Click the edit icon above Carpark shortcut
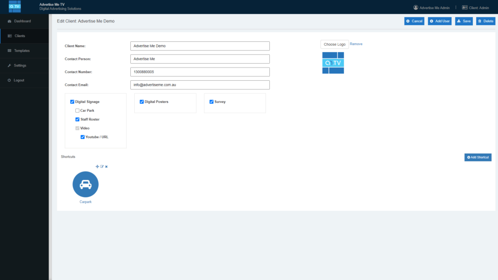This screenshot has width=498, height=280. point(102,167)
